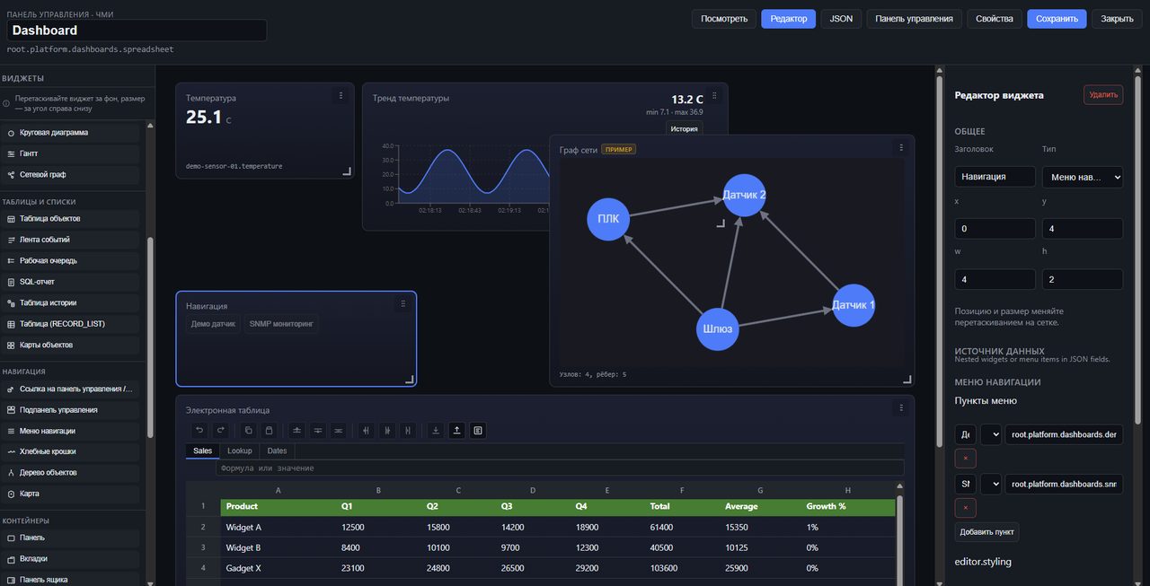
Task: Open the three-dot menu of Тренд температуры widget
Action: (714, 95)
